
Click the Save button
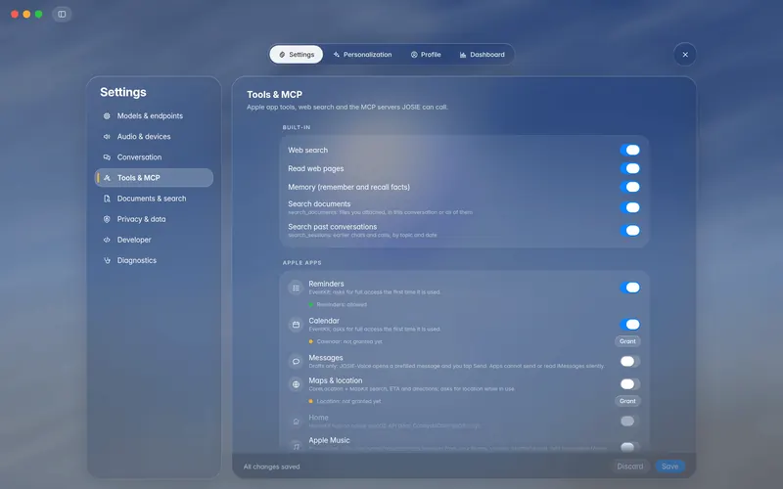click(x=669, y=467)
